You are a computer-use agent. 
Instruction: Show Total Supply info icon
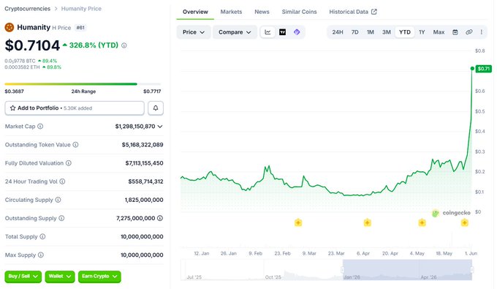(42, 236)
